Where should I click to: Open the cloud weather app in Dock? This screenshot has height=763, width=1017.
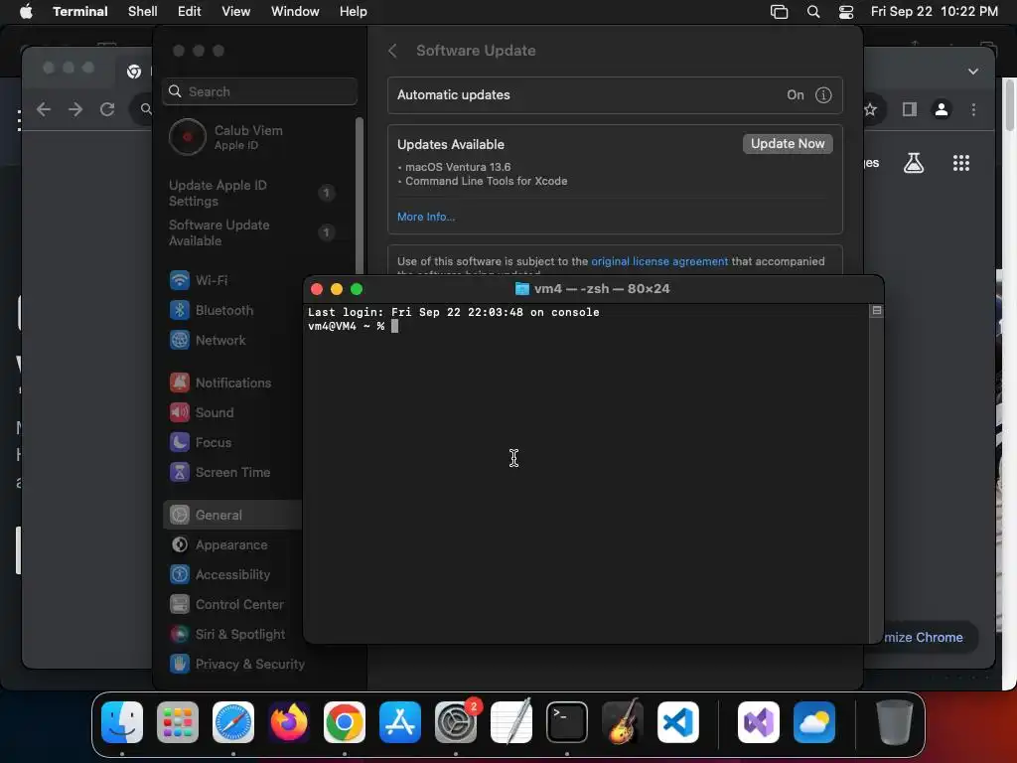[814, 722]
